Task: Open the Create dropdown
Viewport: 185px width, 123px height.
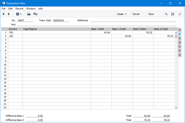Action: (x=122, y=14)
